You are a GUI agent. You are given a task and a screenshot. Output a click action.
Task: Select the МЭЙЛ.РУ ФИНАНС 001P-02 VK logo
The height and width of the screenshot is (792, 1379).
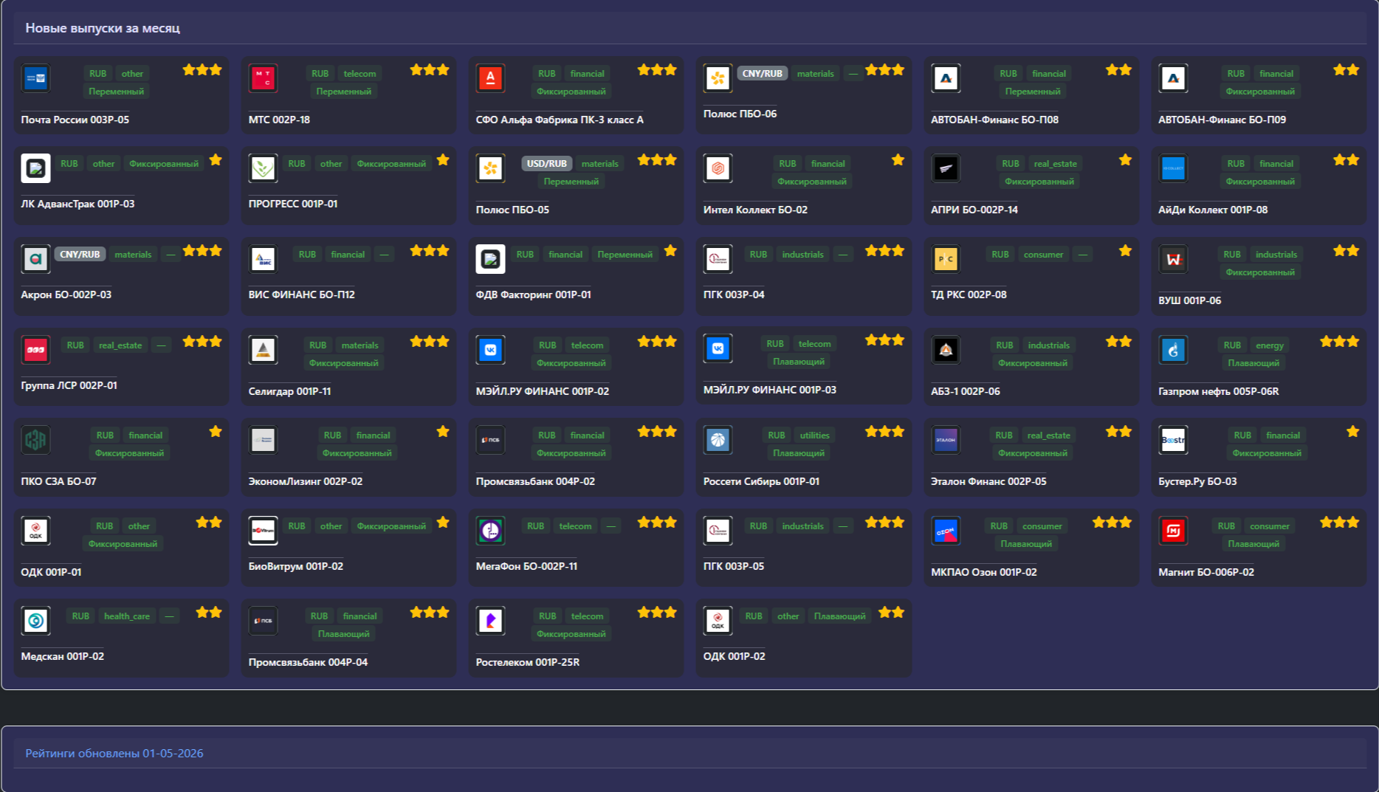(490, 350)
